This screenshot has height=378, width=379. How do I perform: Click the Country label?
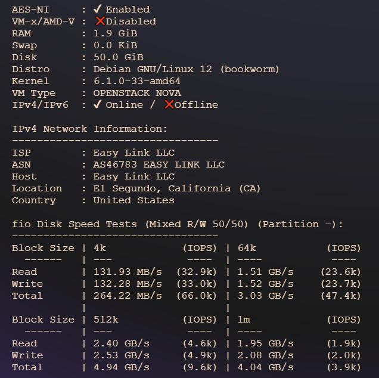point(34,200)
